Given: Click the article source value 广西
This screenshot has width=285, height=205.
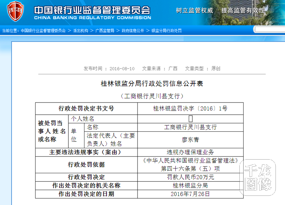Looking at the screenshot, I should [173, 69].
